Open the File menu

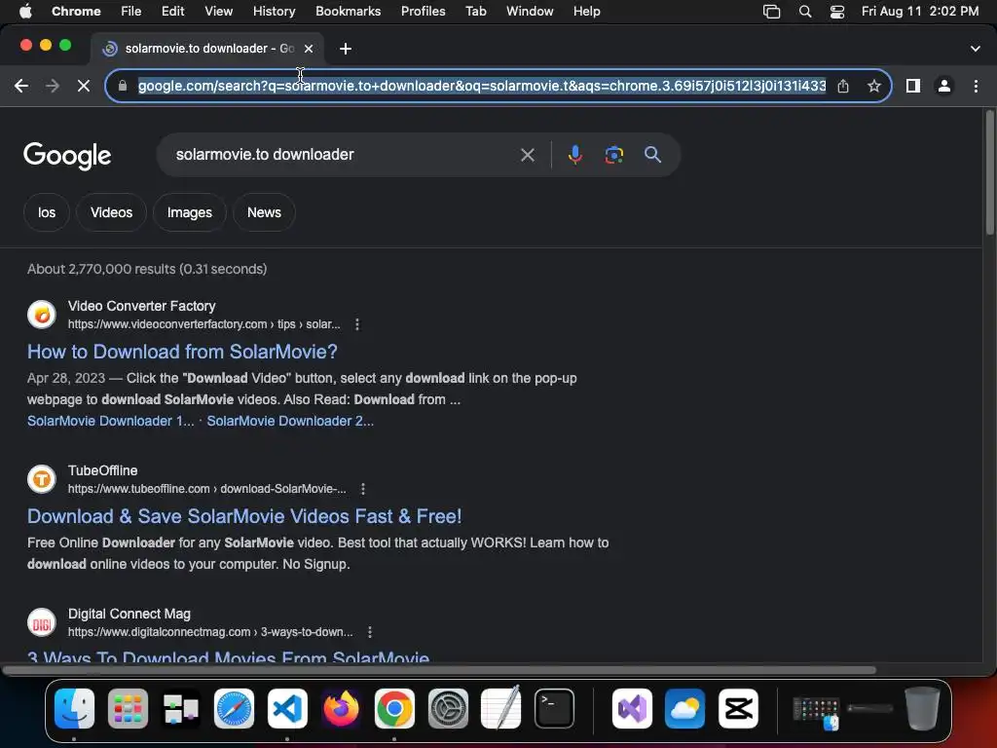point(131,12)
